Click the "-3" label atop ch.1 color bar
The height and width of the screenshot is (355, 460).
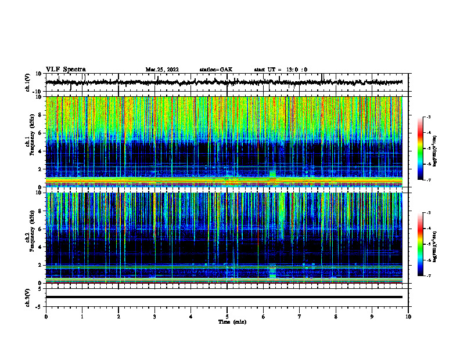(x=428, y=117)
